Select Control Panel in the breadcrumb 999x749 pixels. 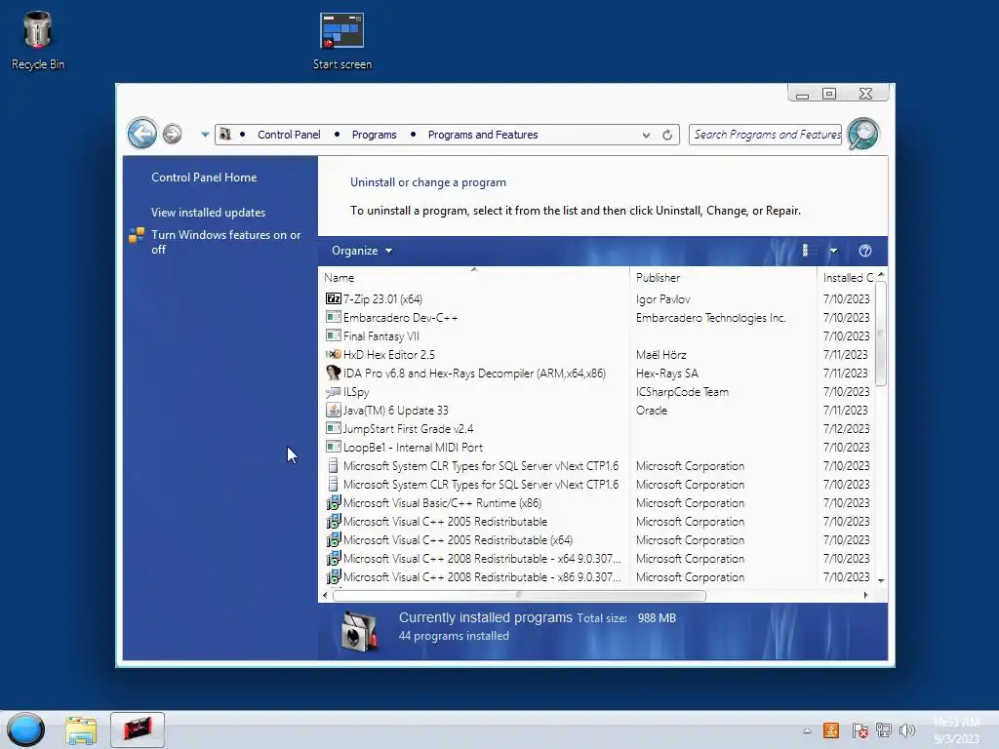pyautogui.click(x=289, y=135)
